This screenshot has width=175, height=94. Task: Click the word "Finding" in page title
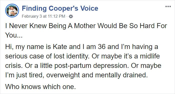(x=34, y=8)
